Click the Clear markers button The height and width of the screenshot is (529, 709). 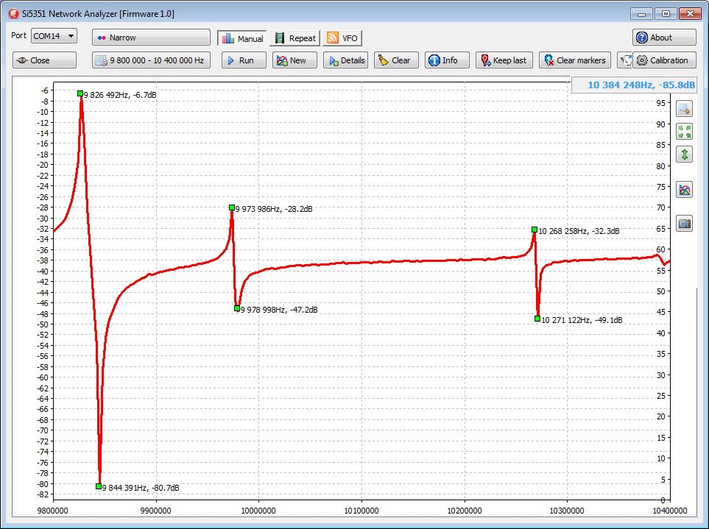(x=574, y=60)
